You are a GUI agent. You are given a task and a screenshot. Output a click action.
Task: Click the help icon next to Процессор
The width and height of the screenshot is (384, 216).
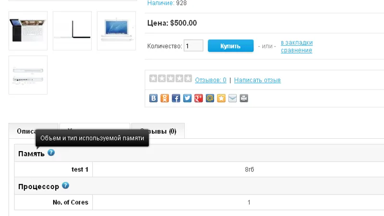(65, 185)
